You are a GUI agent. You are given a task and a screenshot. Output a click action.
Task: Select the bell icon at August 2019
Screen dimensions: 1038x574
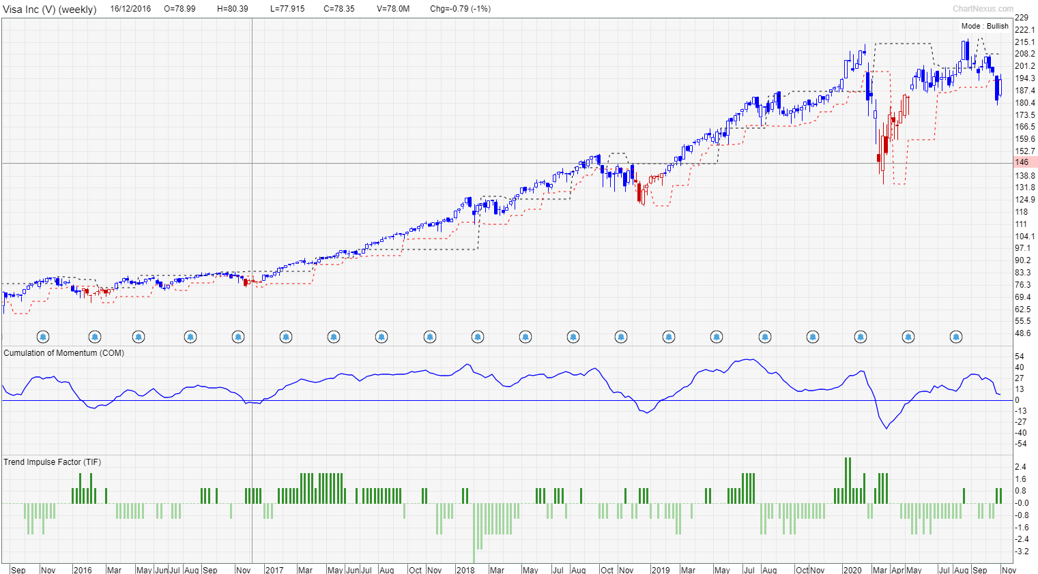765,337
